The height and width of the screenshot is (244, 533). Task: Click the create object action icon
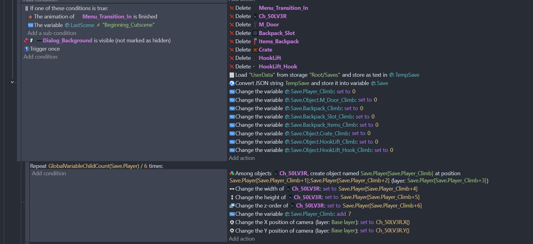[232, 173]
